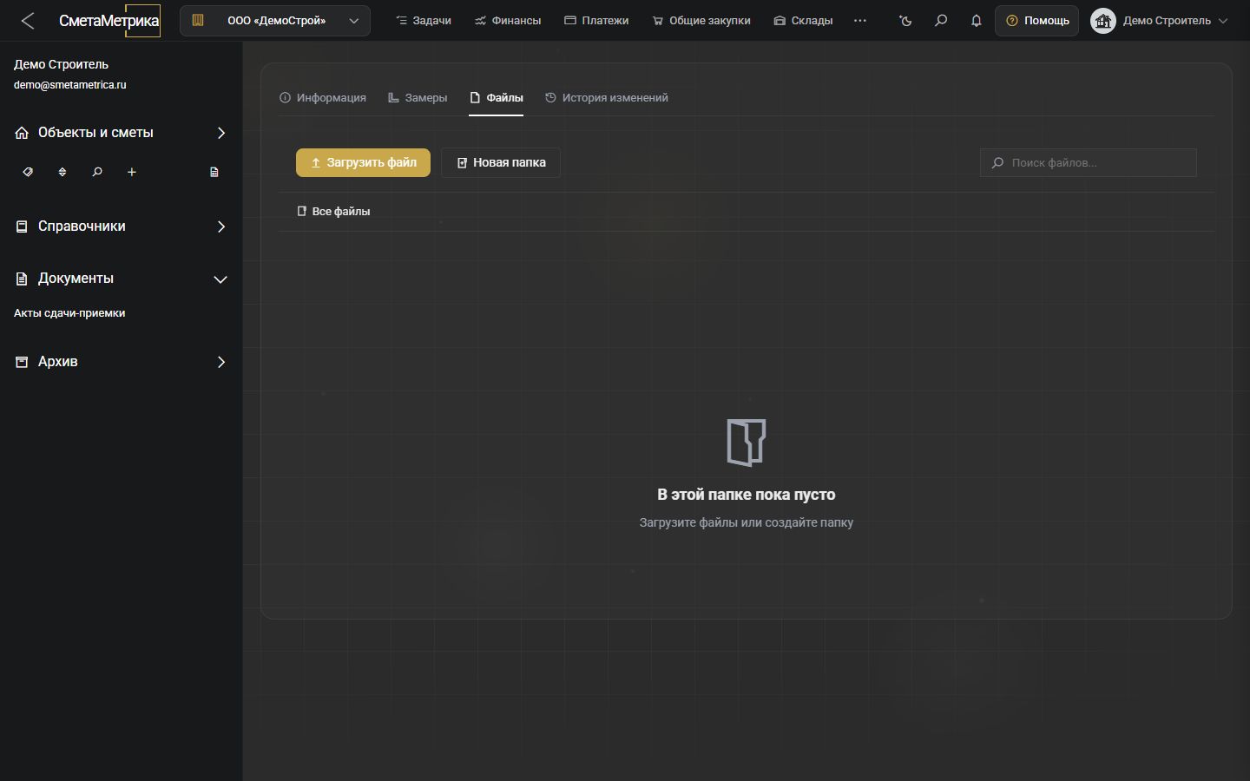The image size is (1250, 781).
Task: Open notifications bell
Action: click(x=977, y=21)
